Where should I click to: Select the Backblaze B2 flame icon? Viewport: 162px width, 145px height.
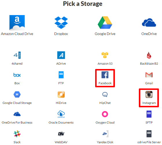149,55
